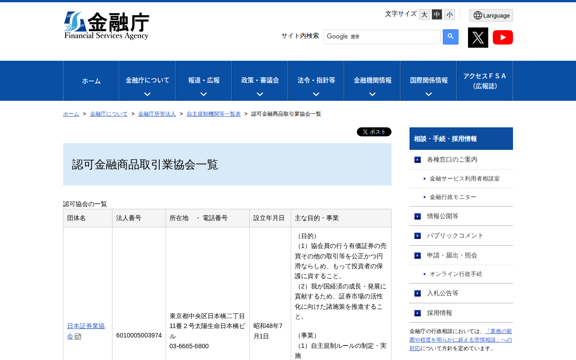The image size is (576, 360).
Task: Focus the Google site search field
Action: click(x=396, y=37)
